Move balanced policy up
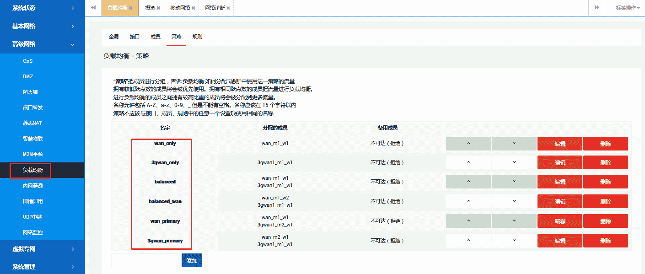Image resolution: width=645 pixels, height=274 pixels. (468, 182)
